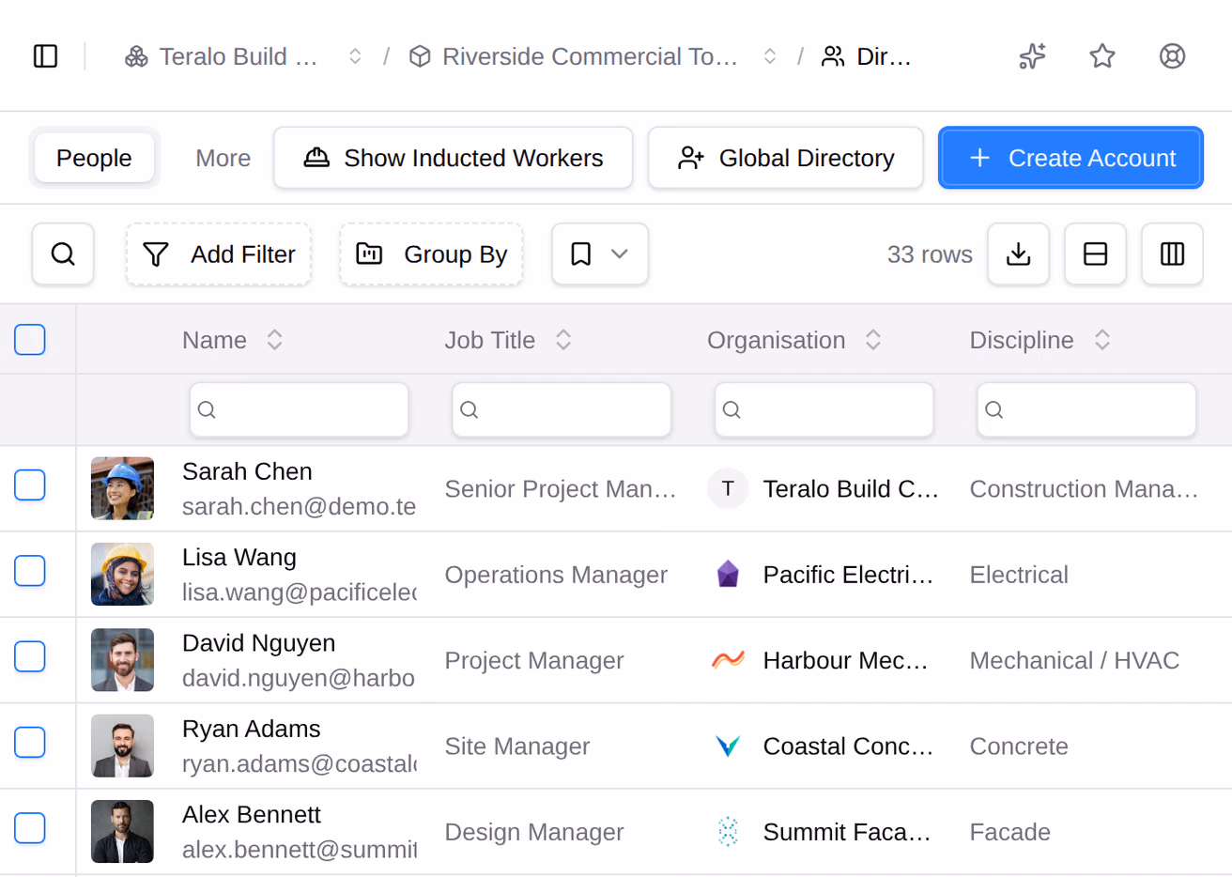Click Show Inducted Workers button

click(x=454, y=158)
